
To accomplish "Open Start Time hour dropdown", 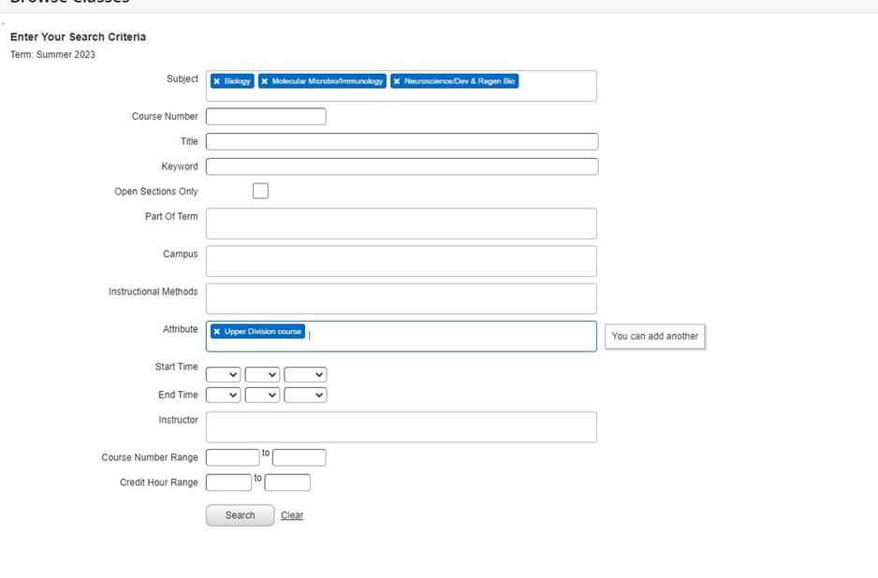I will click(x=223, y=375).
